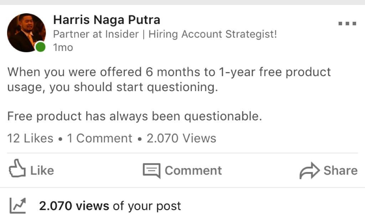Image resolution: width=365 pixels, height=222 pixels.
Task: Click the words "of your post" in bottom row
Action: tap(147, 206)
